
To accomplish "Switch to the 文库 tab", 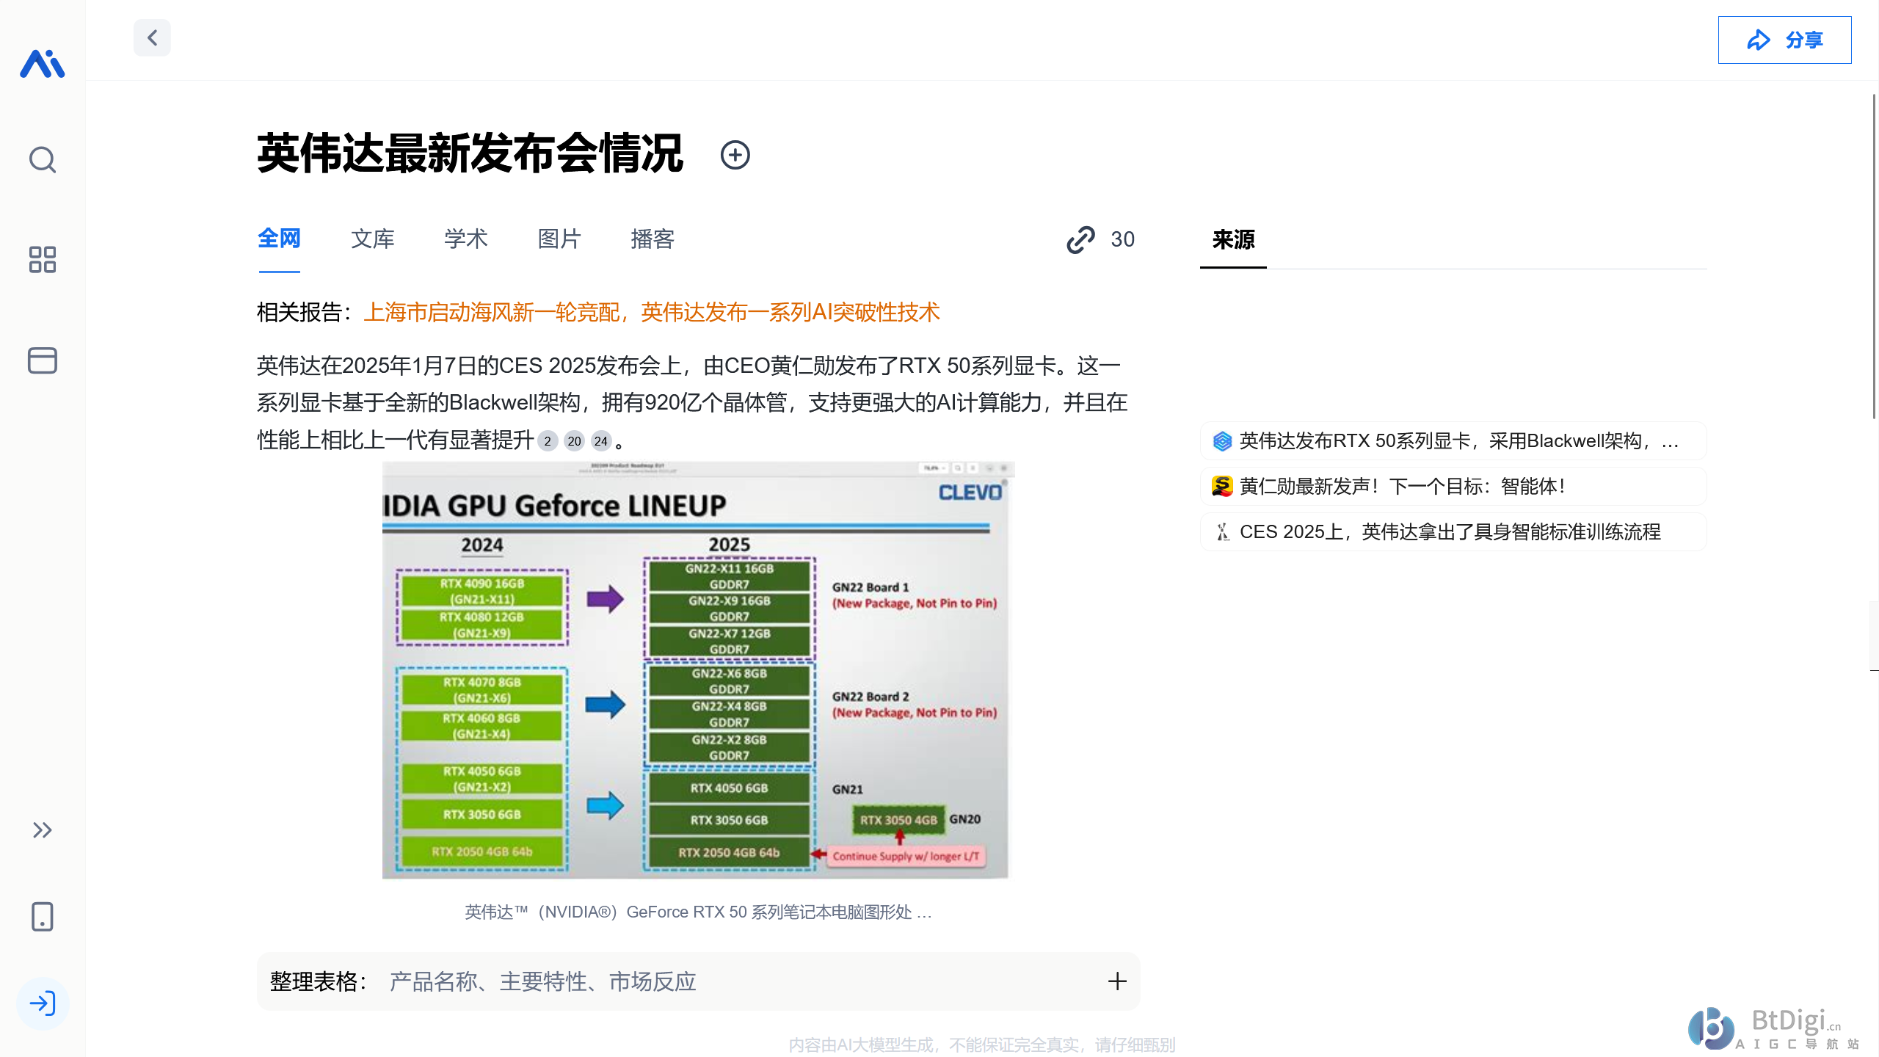I will click(x=372, y=239).
